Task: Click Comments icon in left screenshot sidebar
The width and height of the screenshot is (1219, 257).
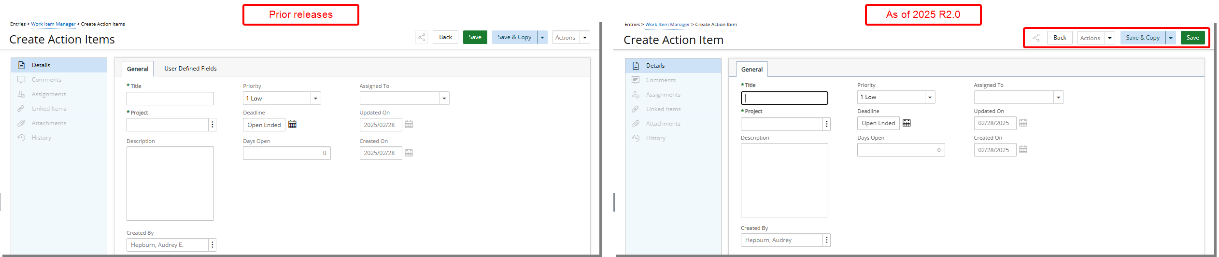Action: (x=21, y=80)
